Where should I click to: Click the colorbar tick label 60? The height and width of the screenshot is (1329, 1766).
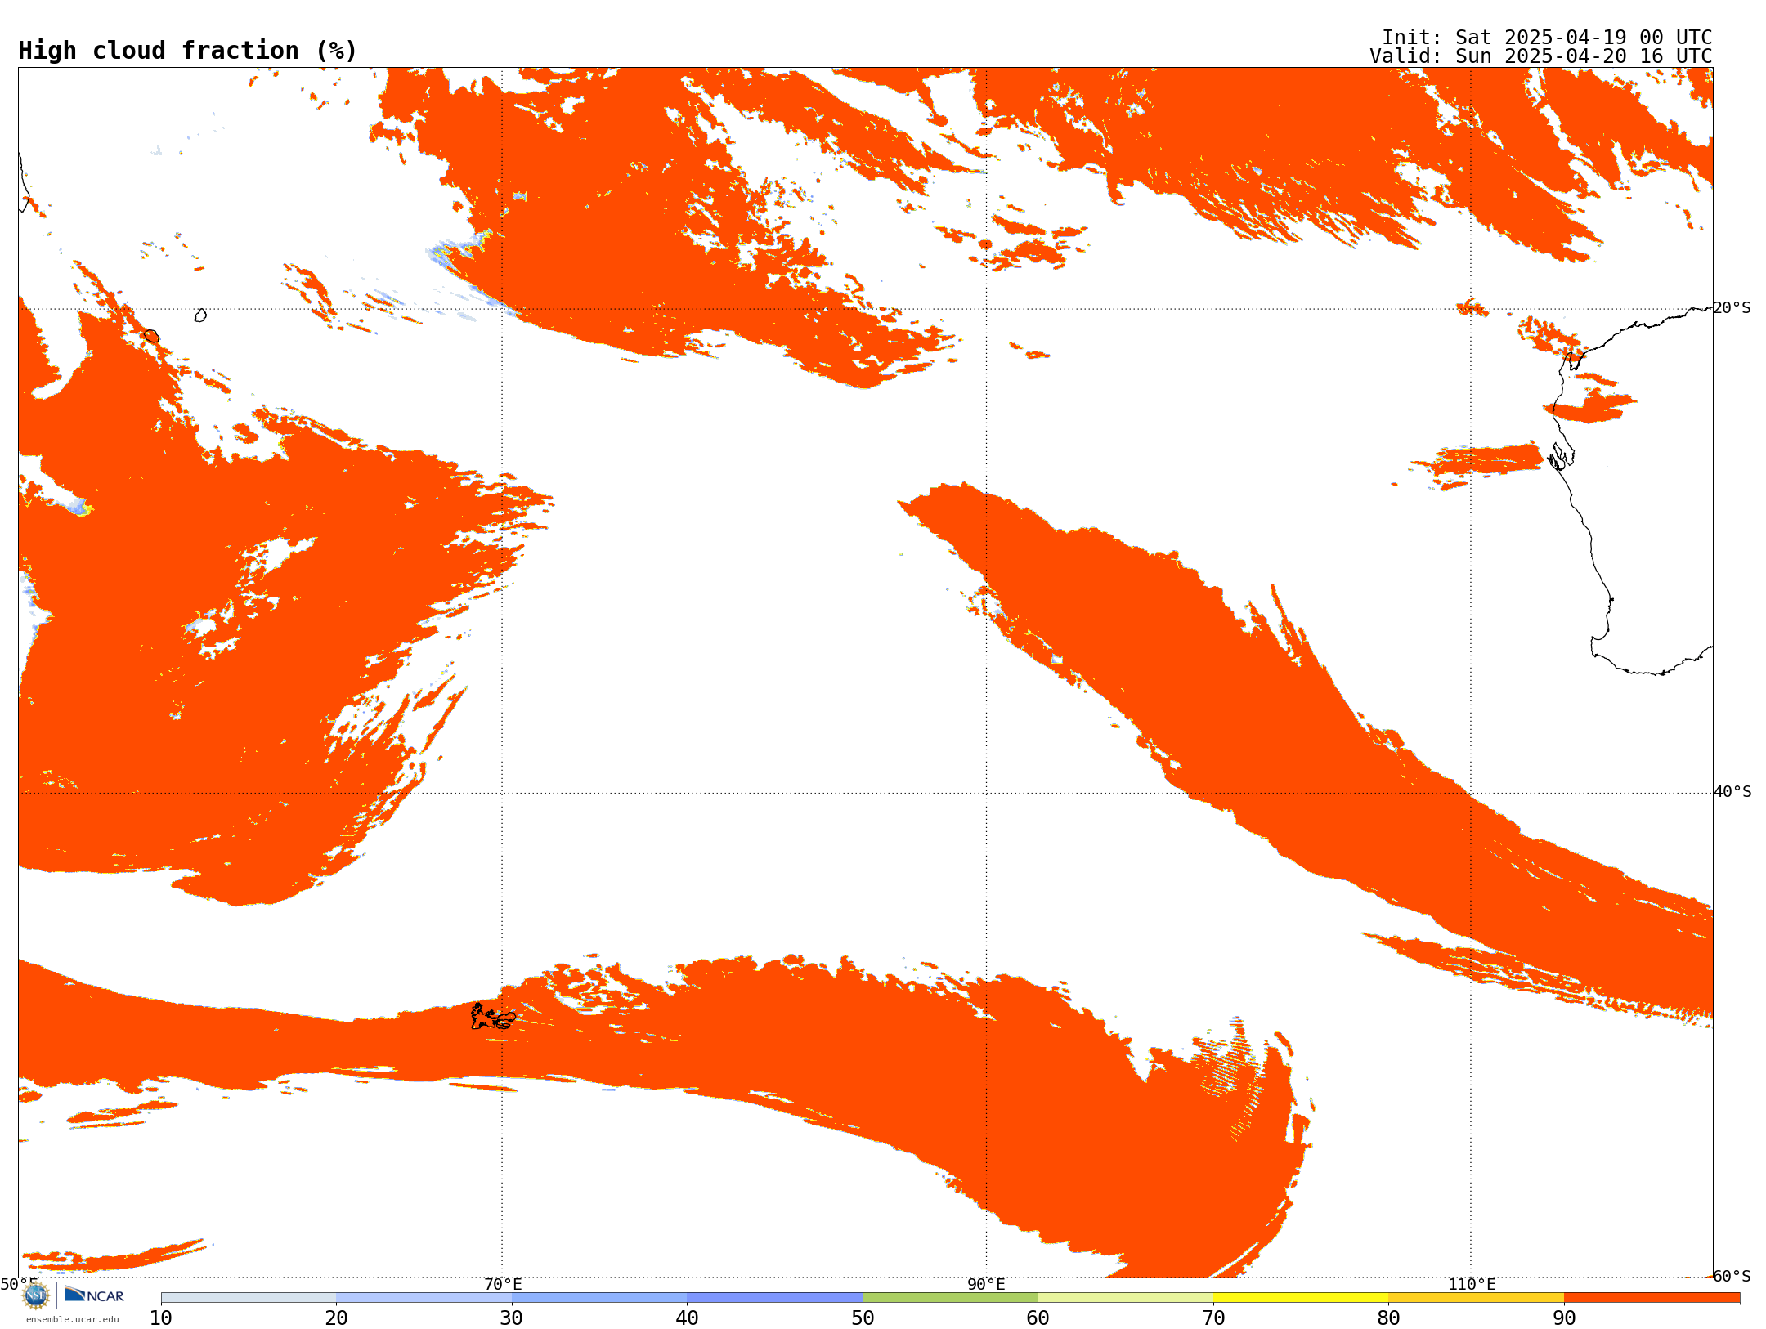(1038, 1318)
